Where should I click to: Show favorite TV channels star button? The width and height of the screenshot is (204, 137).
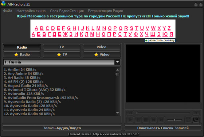(62, 55)
